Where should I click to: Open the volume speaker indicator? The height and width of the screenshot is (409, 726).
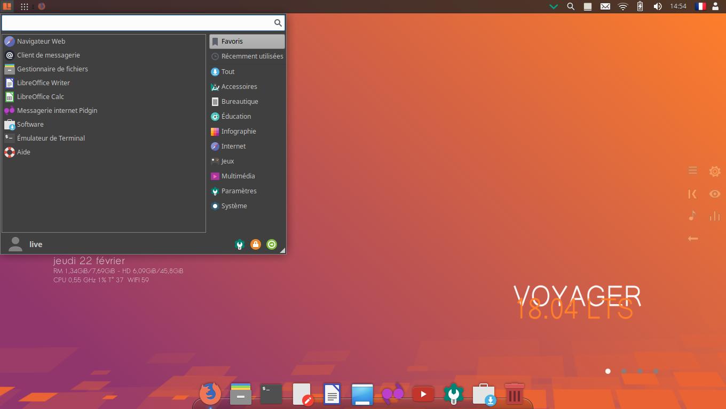pyautogui.click(x=658, y=6)
